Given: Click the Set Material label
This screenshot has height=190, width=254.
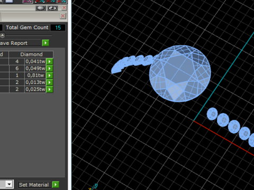Looking at the screenshot, I should coord(34,185).
